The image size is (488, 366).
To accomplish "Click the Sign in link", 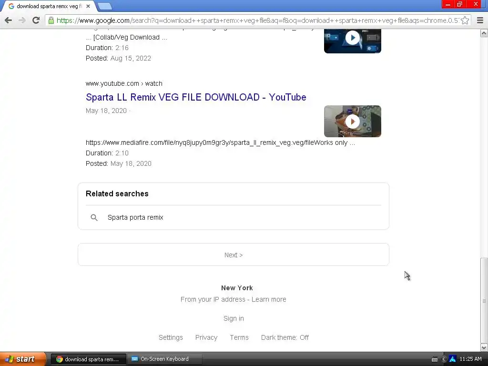I will 234,318.
